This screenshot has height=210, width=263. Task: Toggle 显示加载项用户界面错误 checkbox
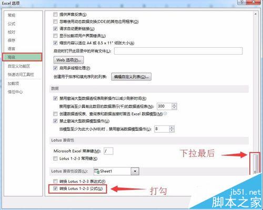pyautogui.click(x=55, y=36)
